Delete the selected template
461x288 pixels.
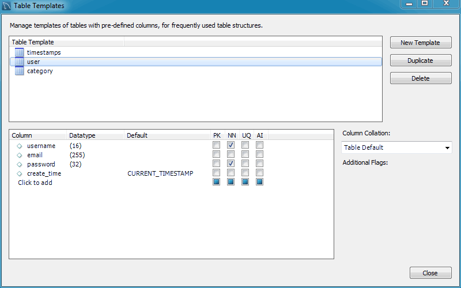click(x=420, y=78)
